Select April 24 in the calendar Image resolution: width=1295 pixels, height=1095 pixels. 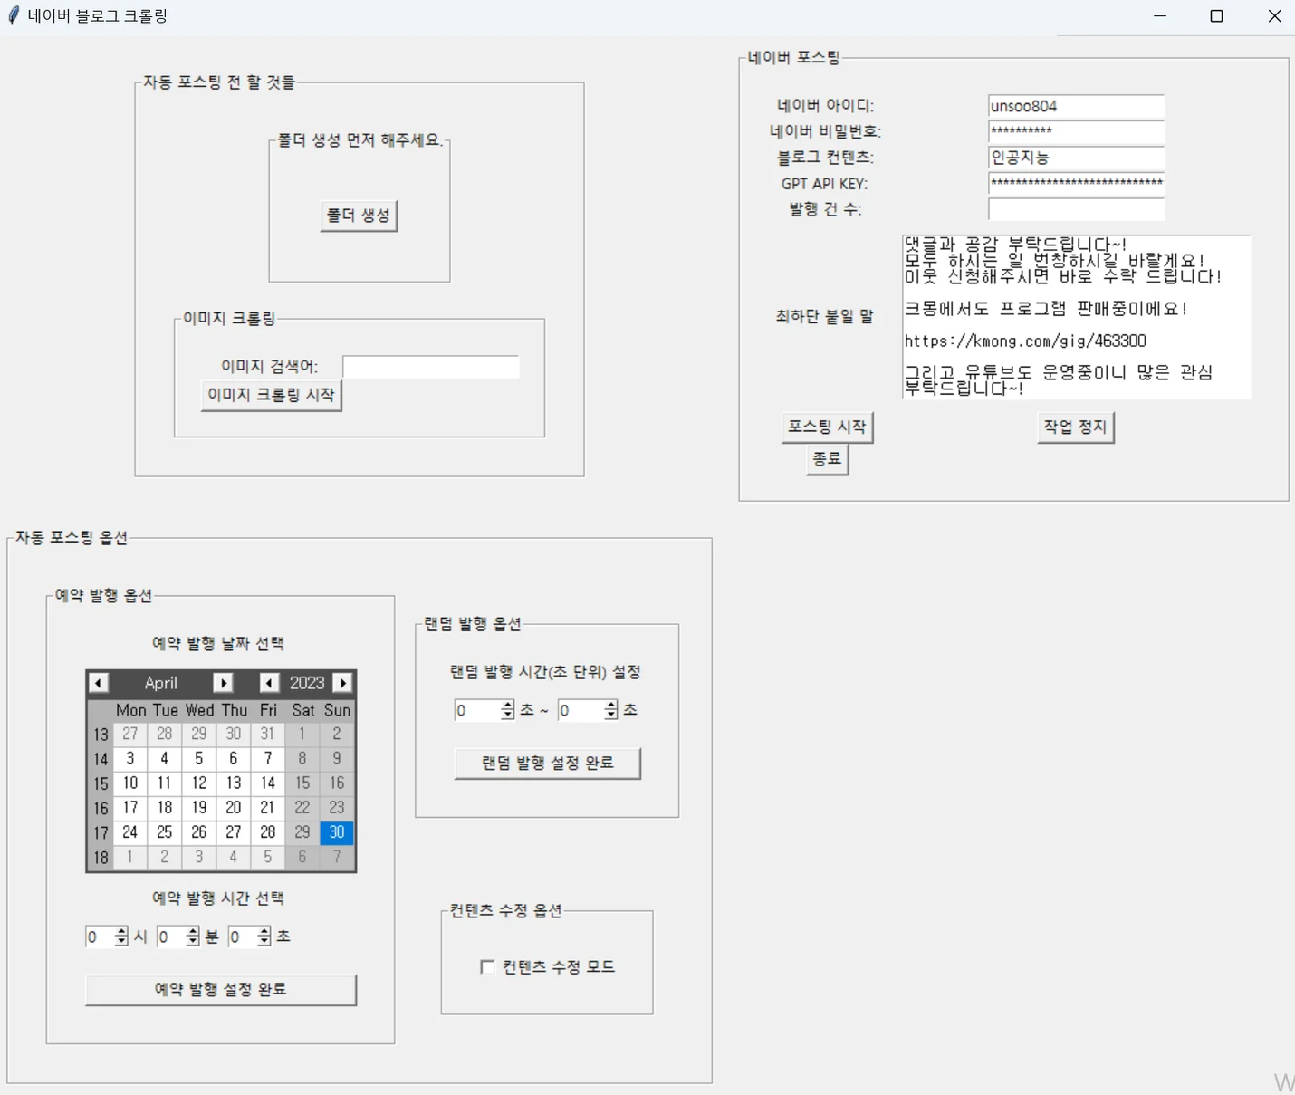[130, 831]
